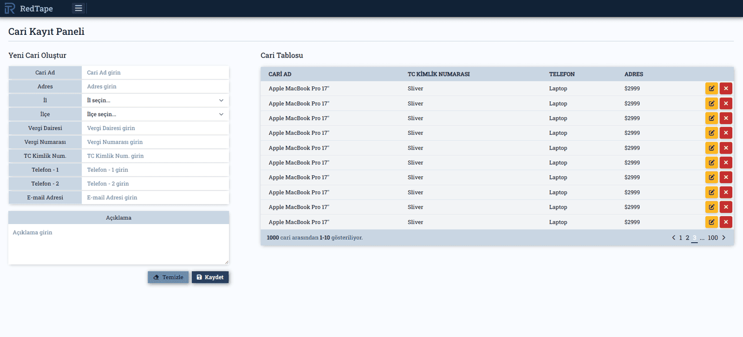Image resolution: width=743 pixels, height=337 pixels.
Task: Click inside the Açıklama girin text area
Action: [118, 244]
